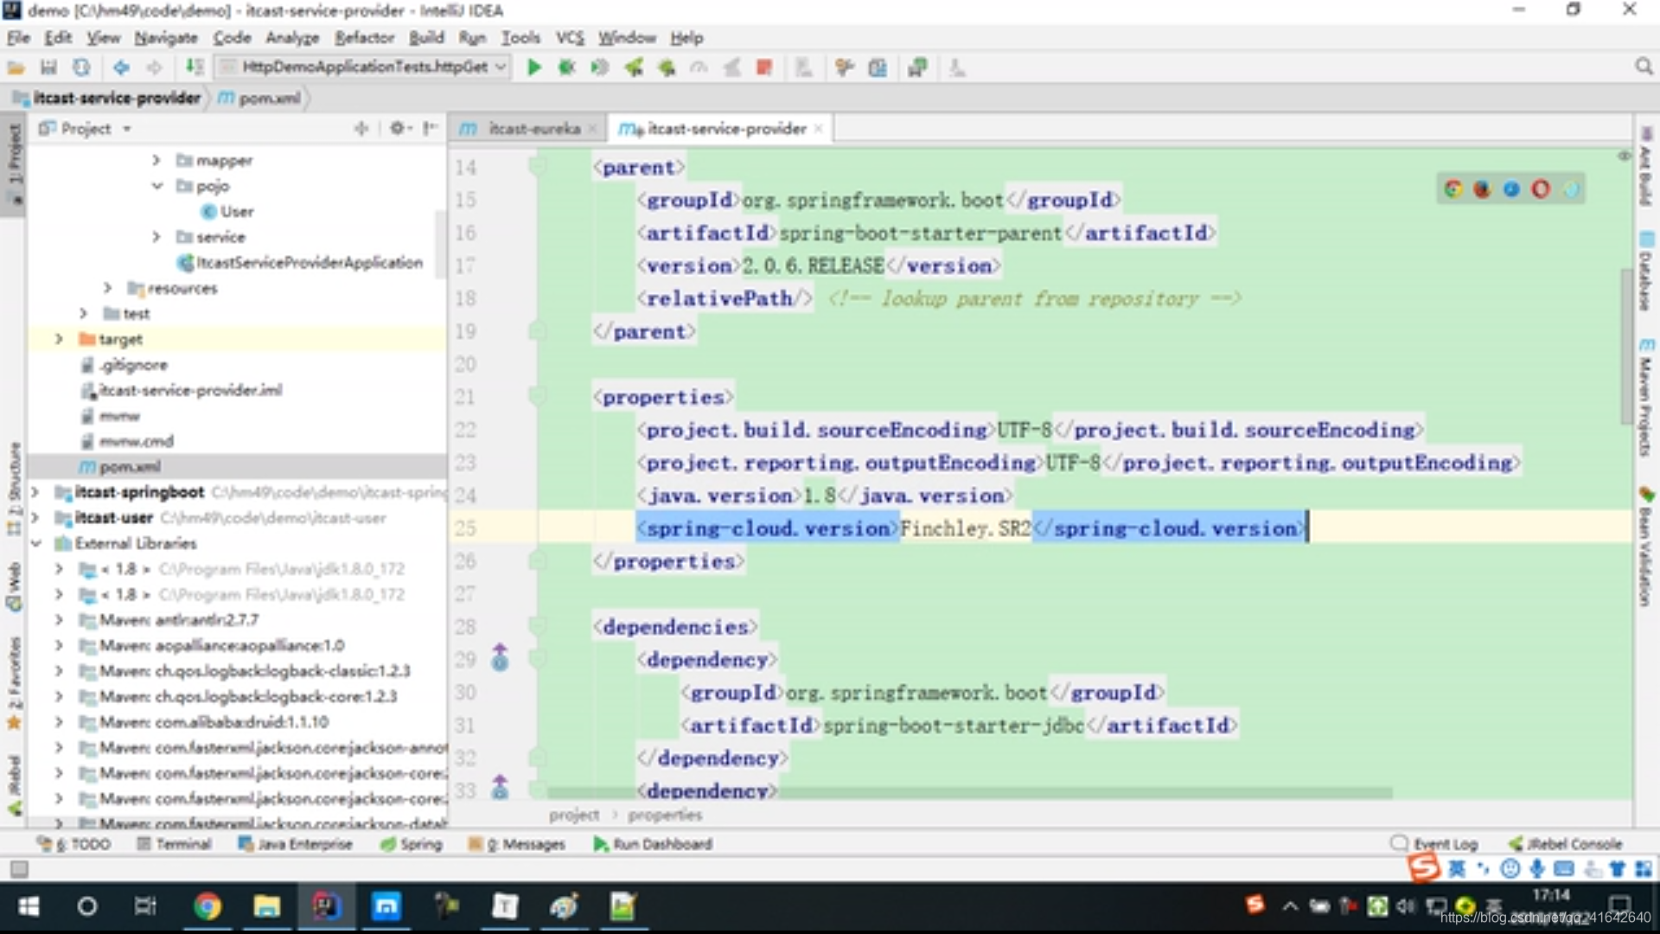Expand the itcast-user module
This screenshot has height=934, width=1660.
click(x=35, y=518)
